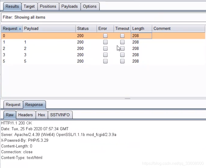Toggle Error checkbox for request 0

point(105,36)
